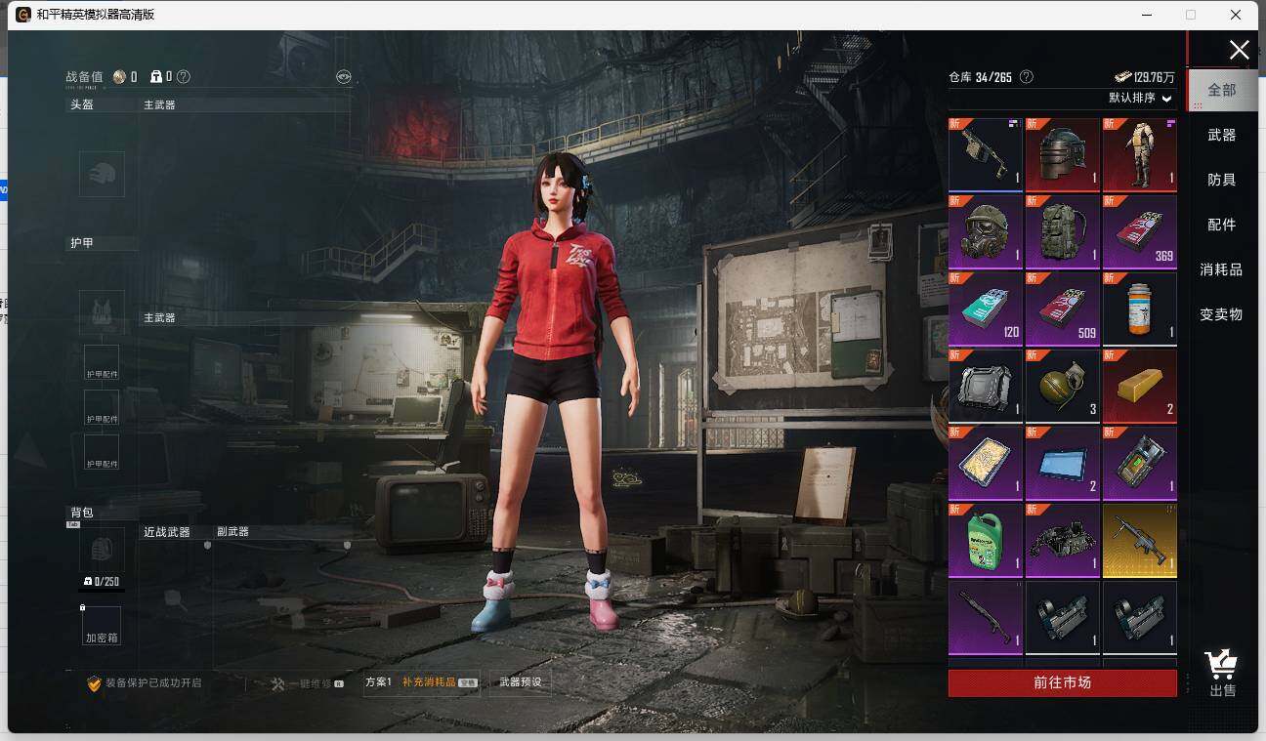Click the 近战武器 slot label
Viewport: 1266px width, 741px height.
[x=167, y=532]
